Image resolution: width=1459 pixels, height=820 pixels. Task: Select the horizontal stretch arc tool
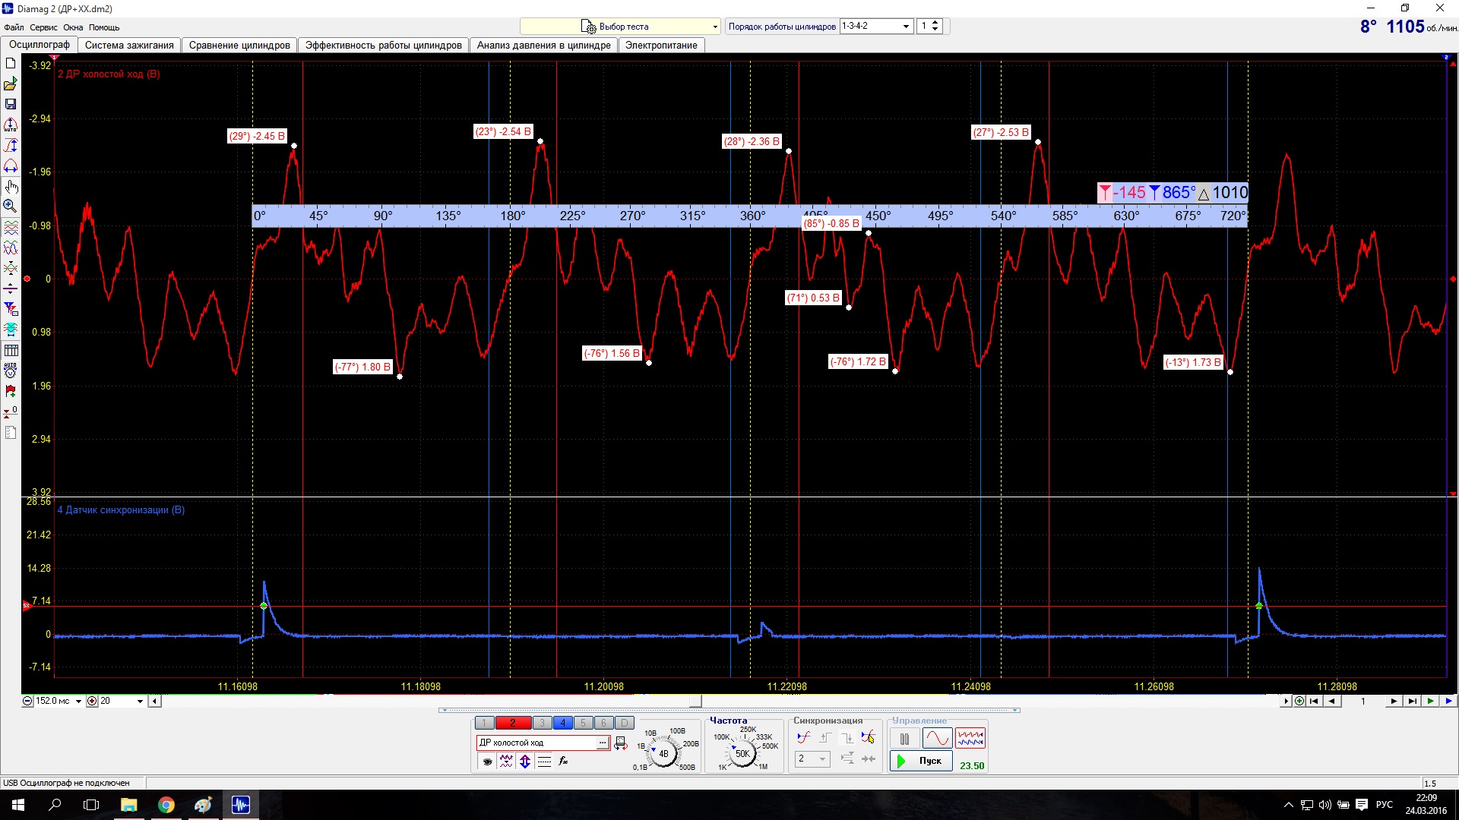coord(11,166)
